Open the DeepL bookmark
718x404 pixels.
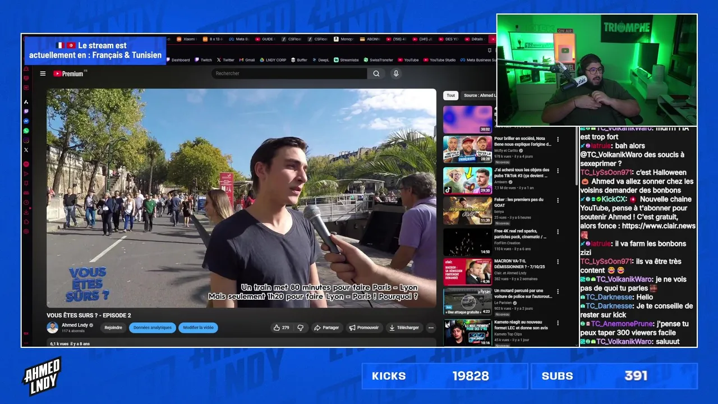point(320,60)
